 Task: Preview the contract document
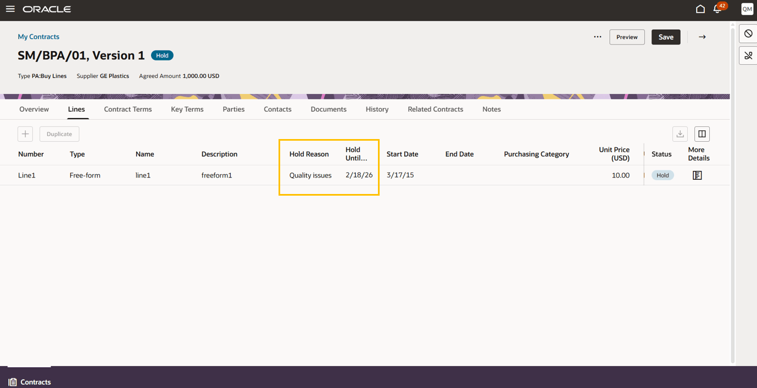pyautogui.click(x=627, y=37)
